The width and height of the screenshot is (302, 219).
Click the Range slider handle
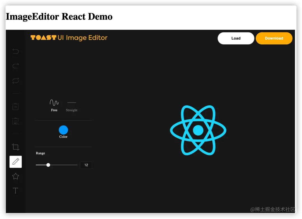48,165
